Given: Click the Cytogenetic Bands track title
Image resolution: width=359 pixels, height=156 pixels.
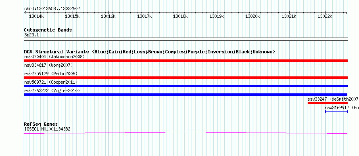Looking at the screenshot, I should click(48, 30).
